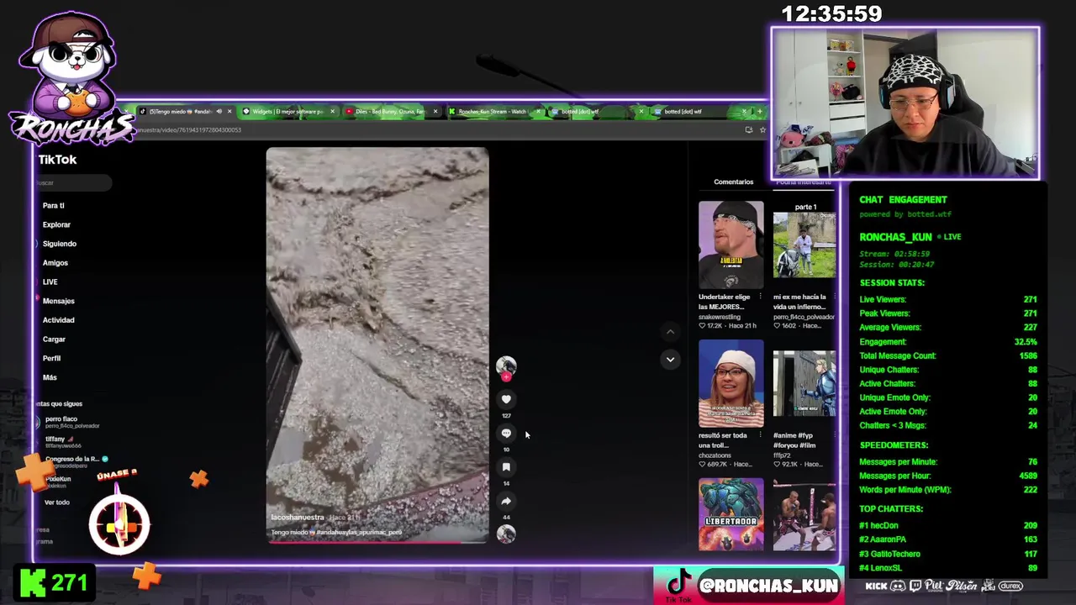Screen dimensions: 1076x605
Task: Open Para ti in the sidebar
Action: click(54, 206)
